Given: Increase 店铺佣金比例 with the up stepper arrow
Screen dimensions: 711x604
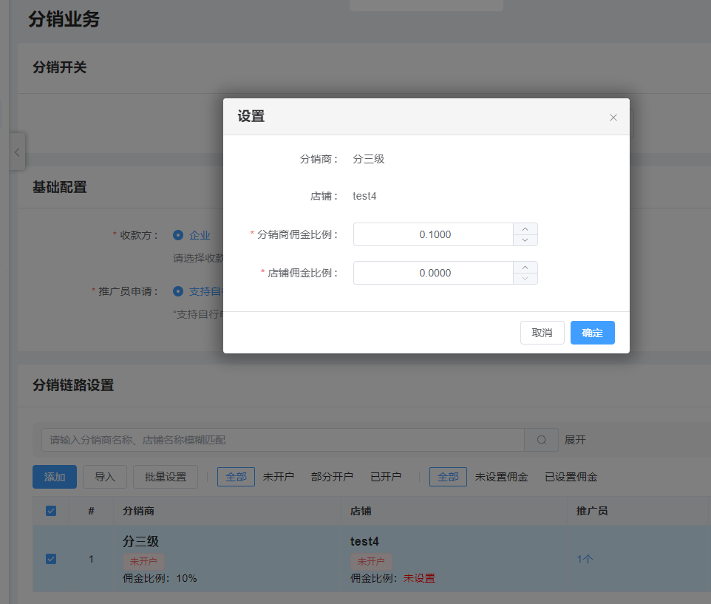Looking at the screenshot, I should coord(525,268).
